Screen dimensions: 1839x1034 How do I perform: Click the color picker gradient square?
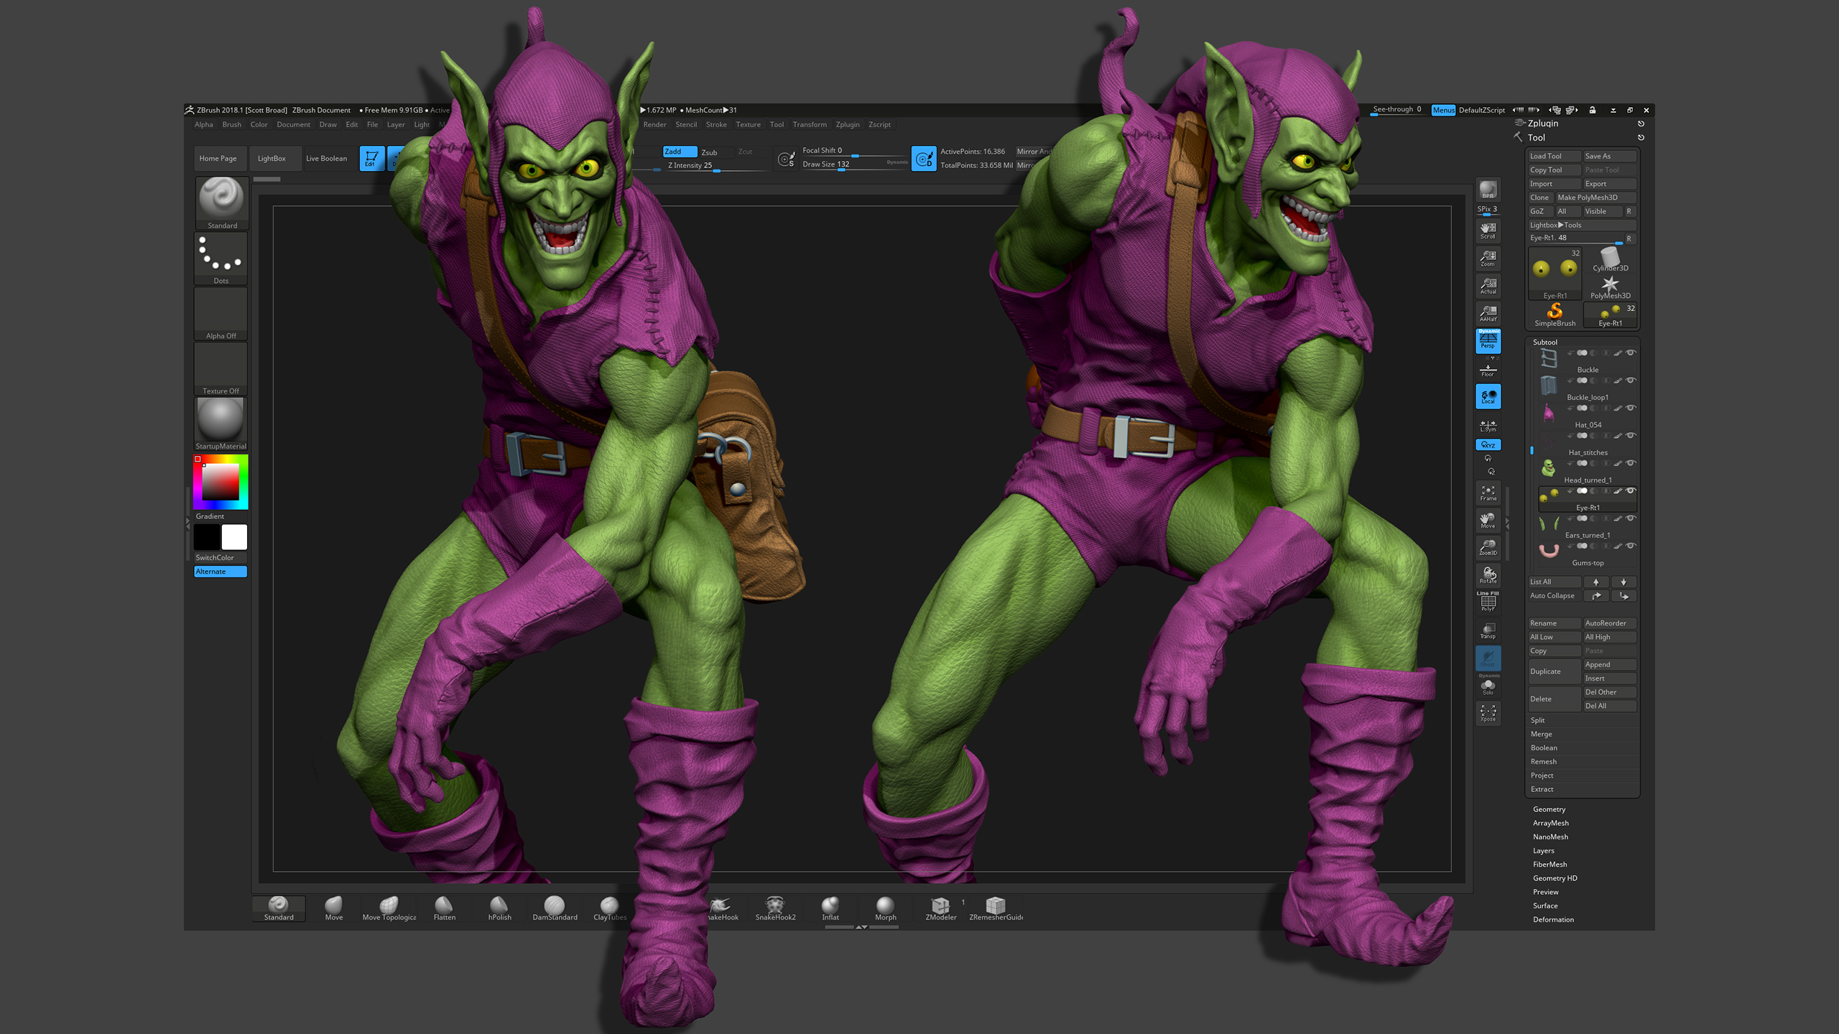point(221,482)
